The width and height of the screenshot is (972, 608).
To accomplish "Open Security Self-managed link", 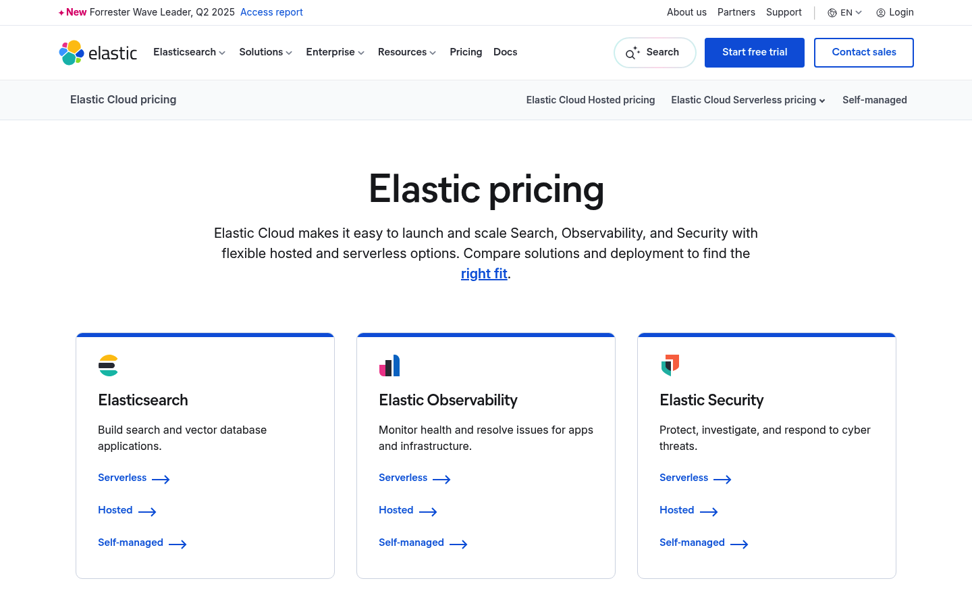I will (693, 542).
